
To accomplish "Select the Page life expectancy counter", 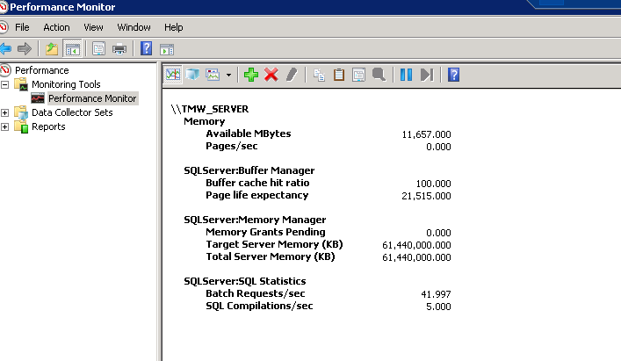I will (257, 195).
